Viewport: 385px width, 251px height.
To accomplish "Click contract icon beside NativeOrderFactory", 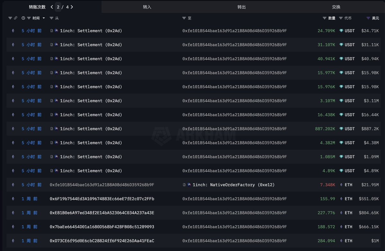I will pyautogui.click(x=184, y=185).
